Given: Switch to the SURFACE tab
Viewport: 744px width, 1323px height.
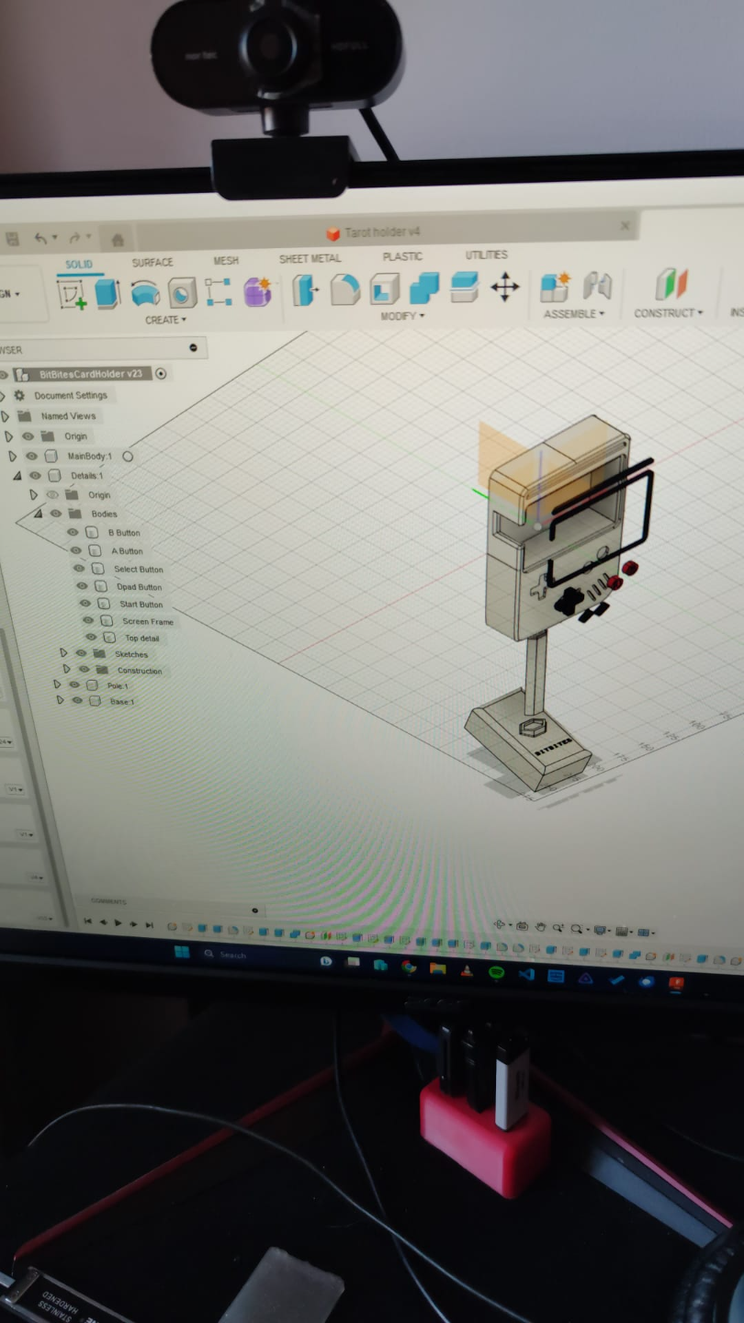Looking at the screenshot, I should [x=152, y=263].
